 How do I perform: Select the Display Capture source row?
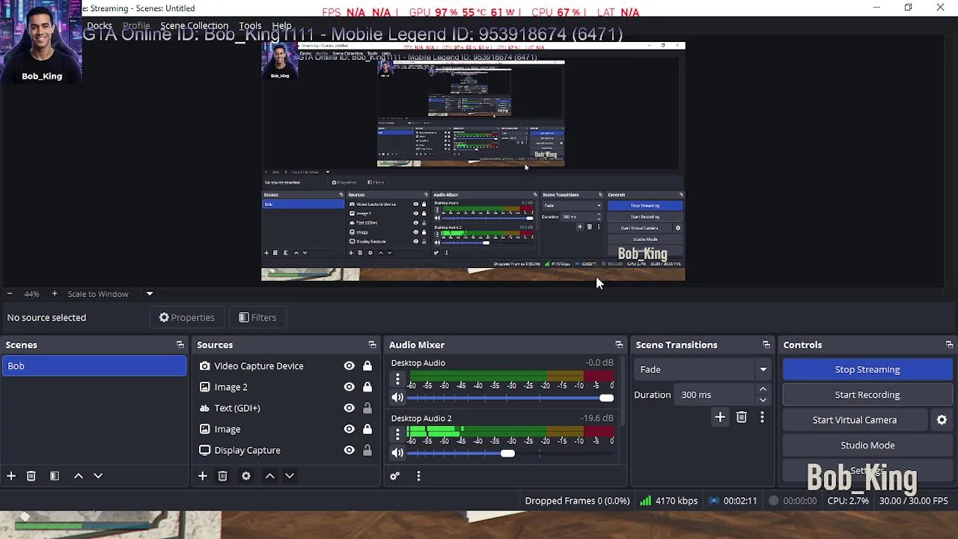tap(286, 450)
